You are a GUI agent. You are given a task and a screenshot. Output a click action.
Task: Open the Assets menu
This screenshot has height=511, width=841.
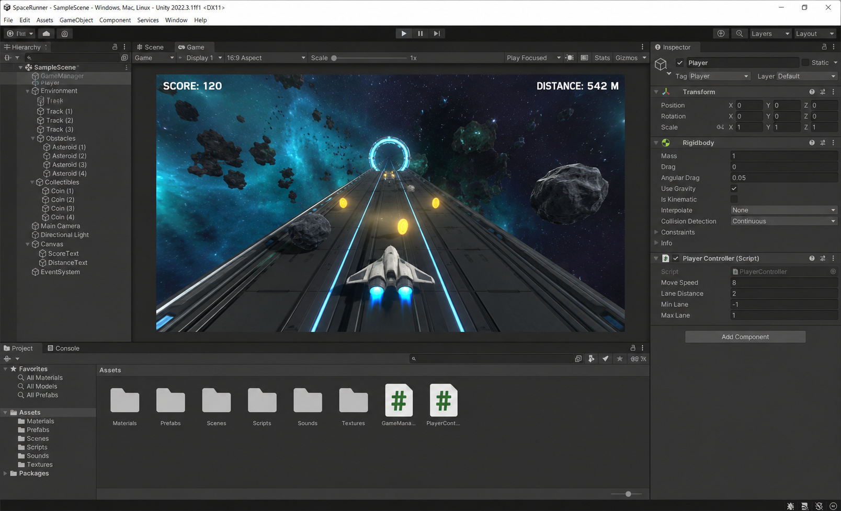44,20
